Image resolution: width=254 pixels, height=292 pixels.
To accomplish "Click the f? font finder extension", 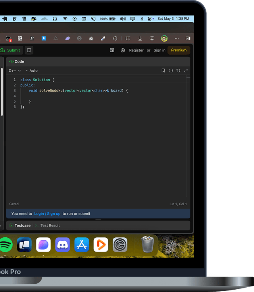I will tap(32, 38).
